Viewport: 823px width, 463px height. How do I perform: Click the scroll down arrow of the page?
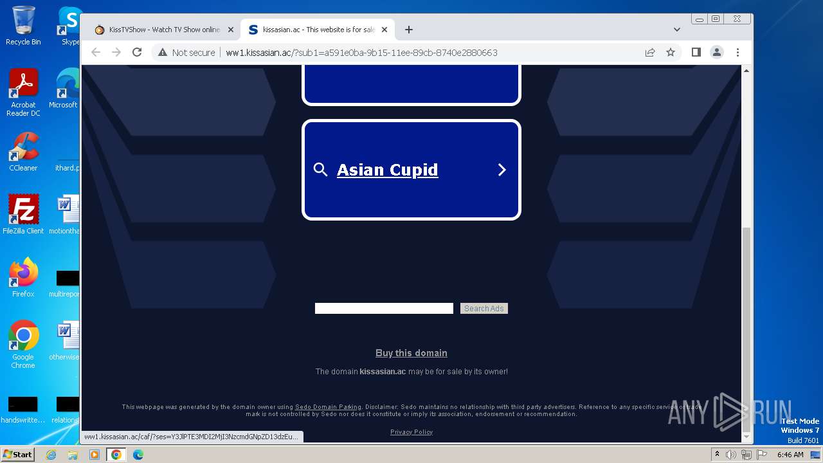(x=746, y=437)
